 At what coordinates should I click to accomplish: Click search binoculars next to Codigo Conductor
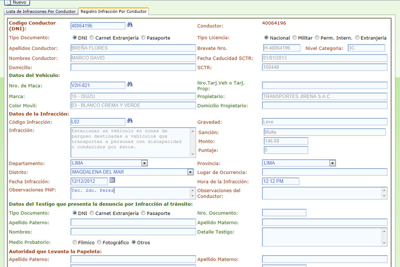(x=130, y=25)
